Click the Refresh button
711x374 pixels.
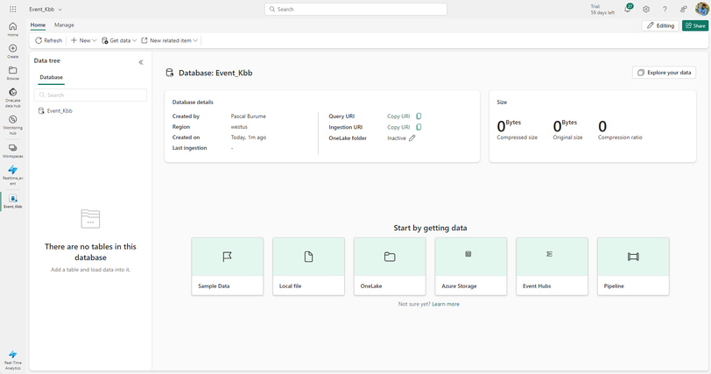[x=48, y=40]
